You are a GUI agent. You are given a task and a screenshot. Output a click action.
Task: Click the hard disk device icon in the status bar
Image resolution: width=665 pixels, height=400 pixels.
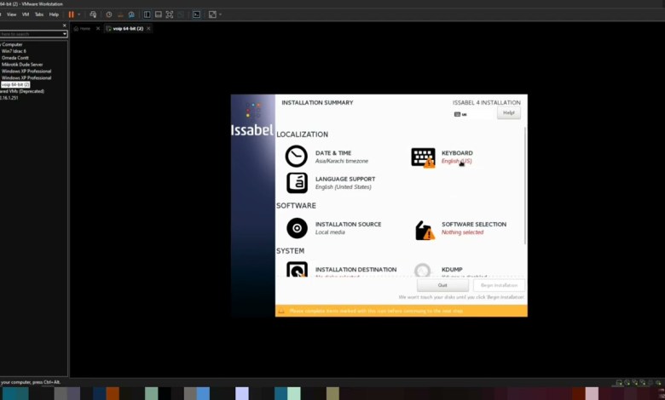(x=619, y=382)
